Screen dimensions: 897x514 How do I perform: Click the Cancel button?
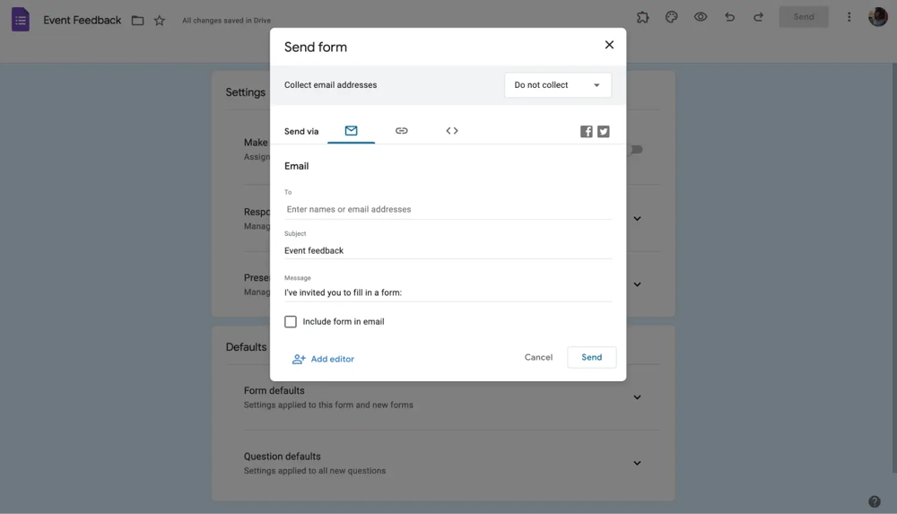538,357
